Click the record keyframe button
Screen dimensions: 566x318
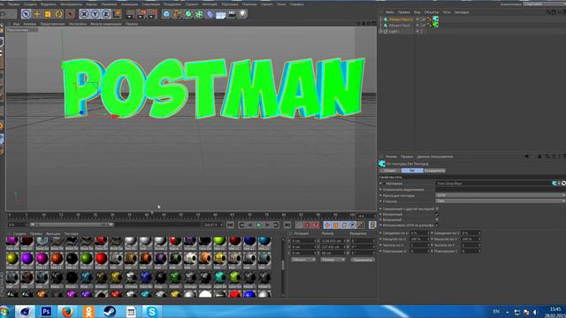299,224
